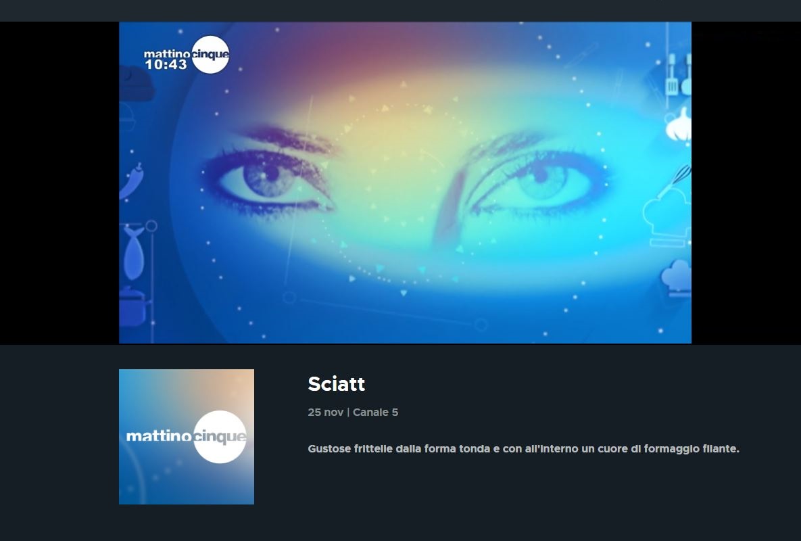The image size is (801, 541).
Task: Click the left eye shown in the video
Action: point(270,179)
